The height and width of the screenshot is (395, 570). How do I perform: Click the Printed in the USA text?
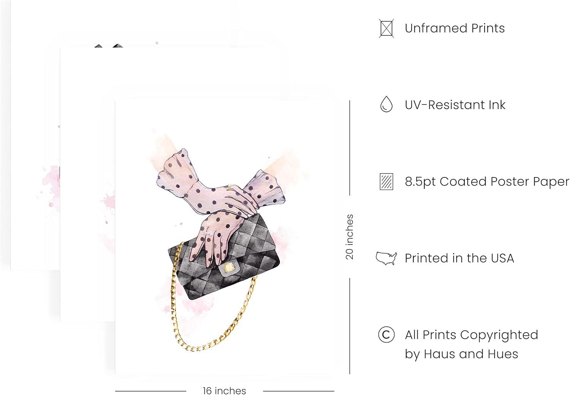[x=459, y=258]
